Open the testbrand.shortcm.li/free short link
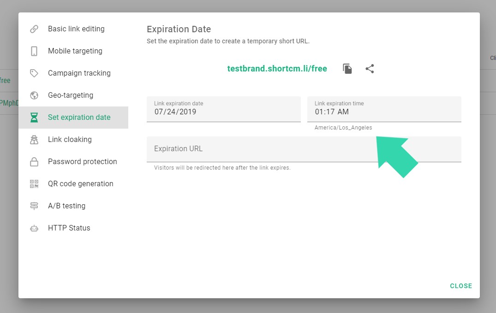 pos(277,69)
